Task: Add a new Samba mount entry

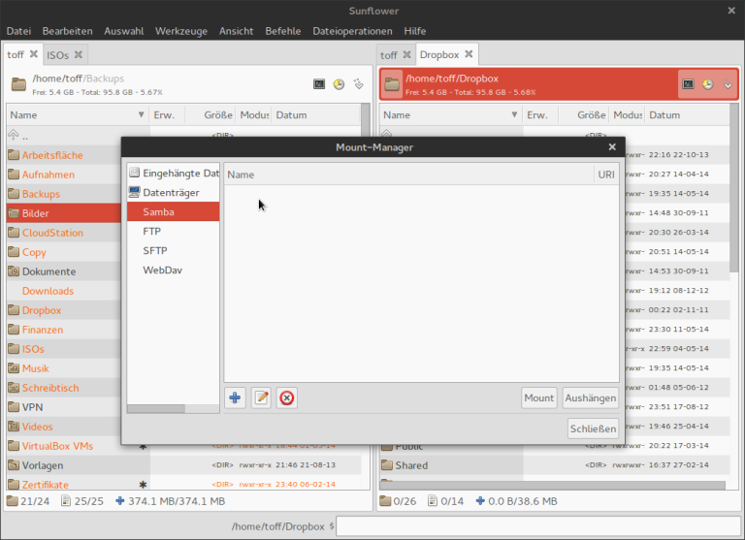Action: pyautogui.click(x=235, y=397)
